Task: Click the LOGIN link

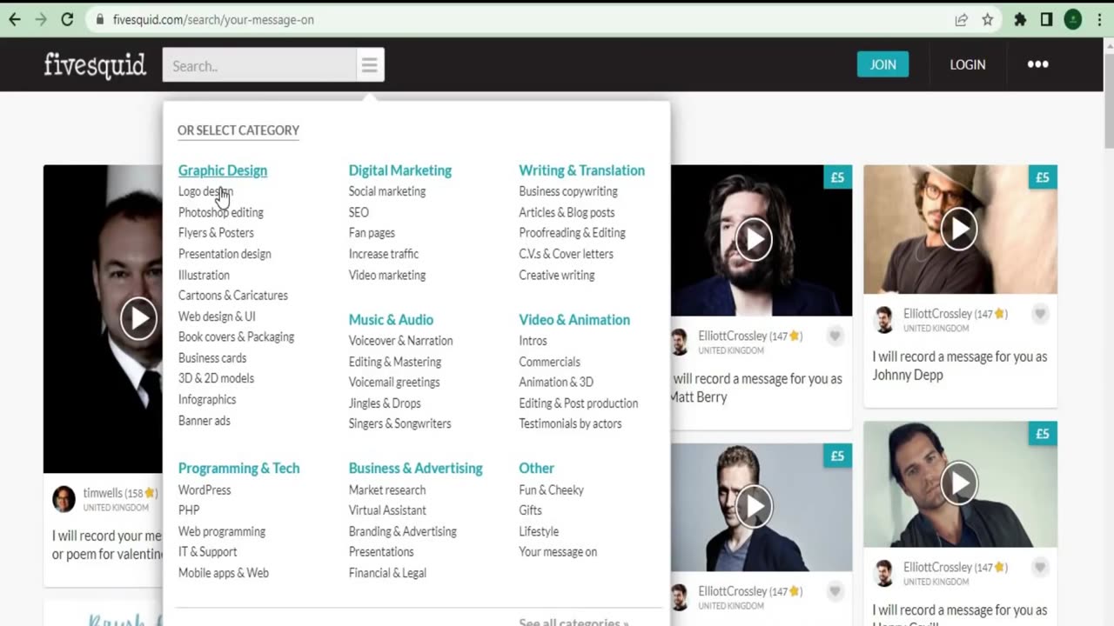Action: click(x=968, y=64)
